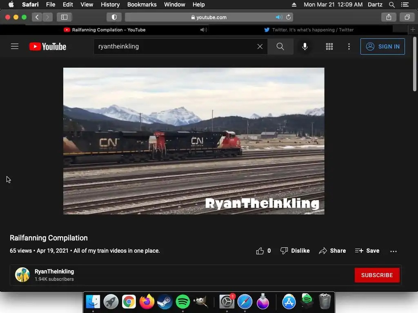418x313 pixels.
Task: Reload the page in Safari
Action: [x=289, y=17]
